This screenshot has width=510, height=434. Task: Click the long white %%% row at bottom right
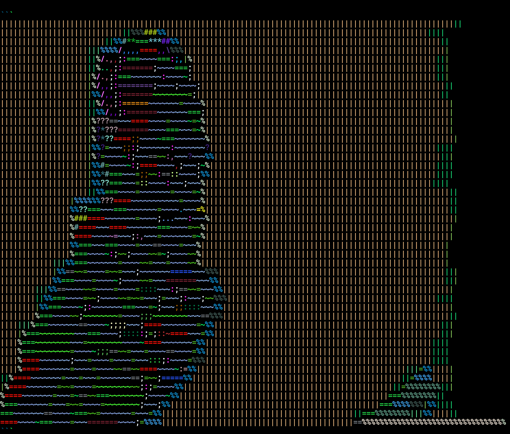434,422
